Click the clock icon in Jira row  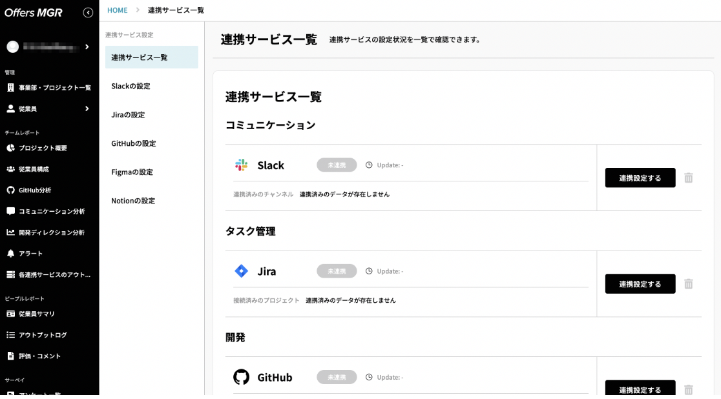pos(369,271)
